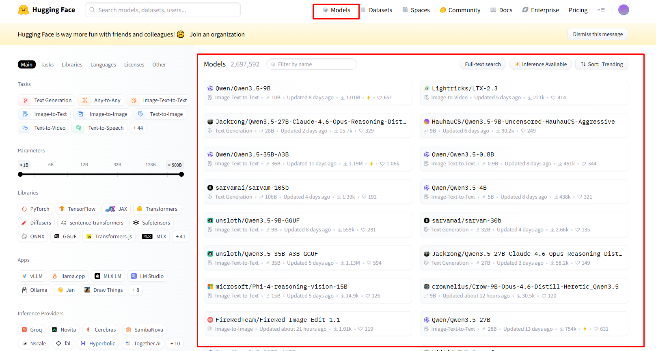This screenshot has width=656, height=351.
Task: Click the Hugging Face logo icon
Action: [x=24, y=10]
